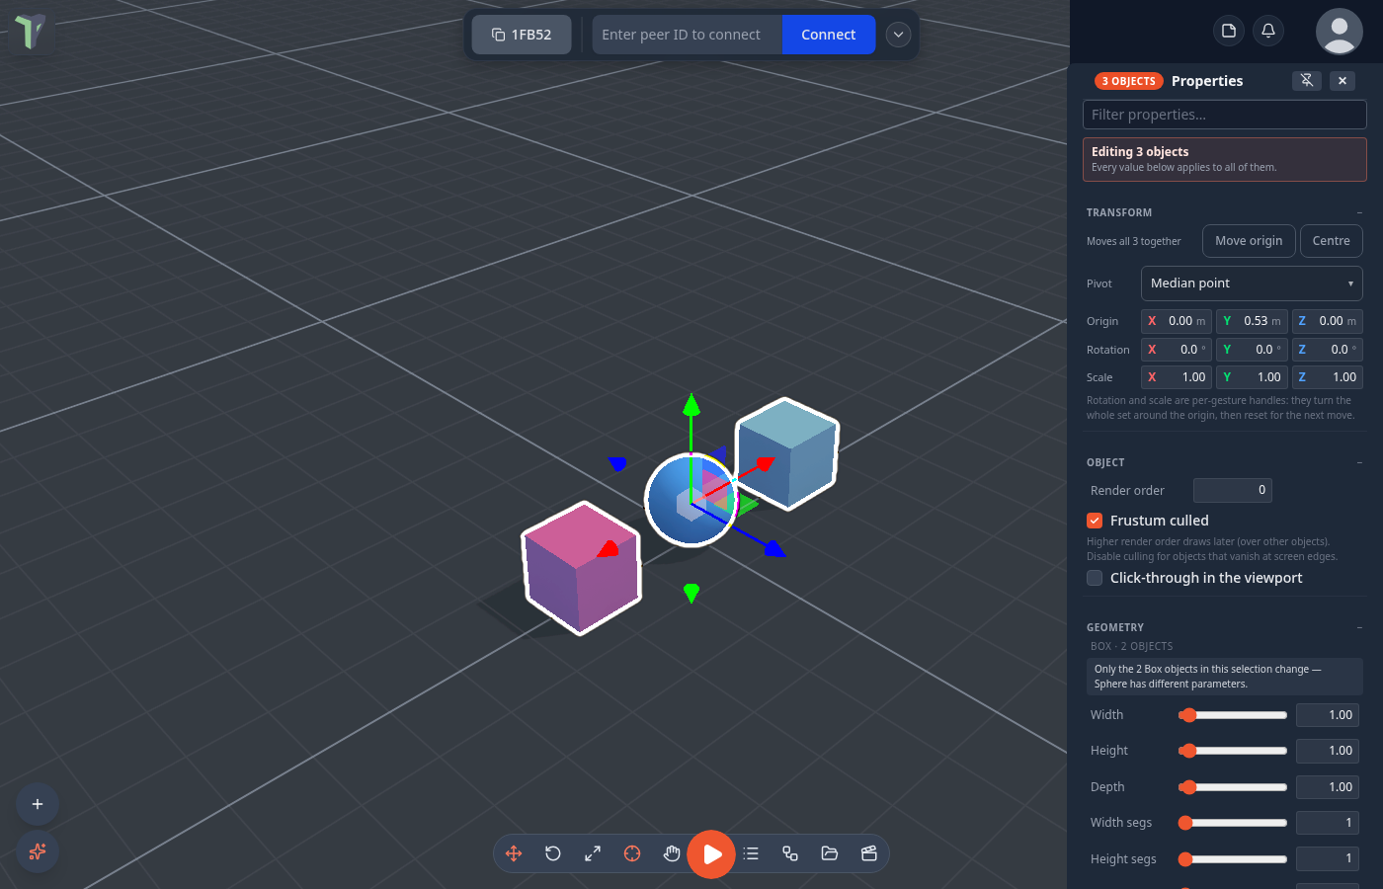
Task: Click the '3 OBJECTS' badge
Action: (1128, 81)
